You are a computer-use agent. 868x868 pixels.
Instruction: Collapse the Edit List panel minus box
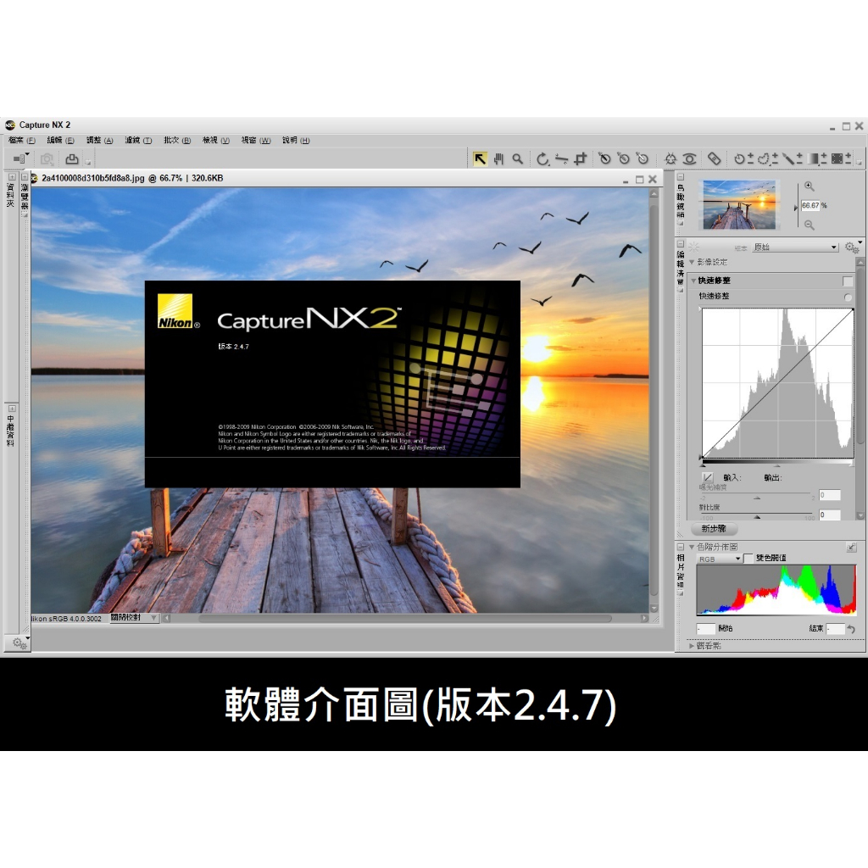point(681,243)
